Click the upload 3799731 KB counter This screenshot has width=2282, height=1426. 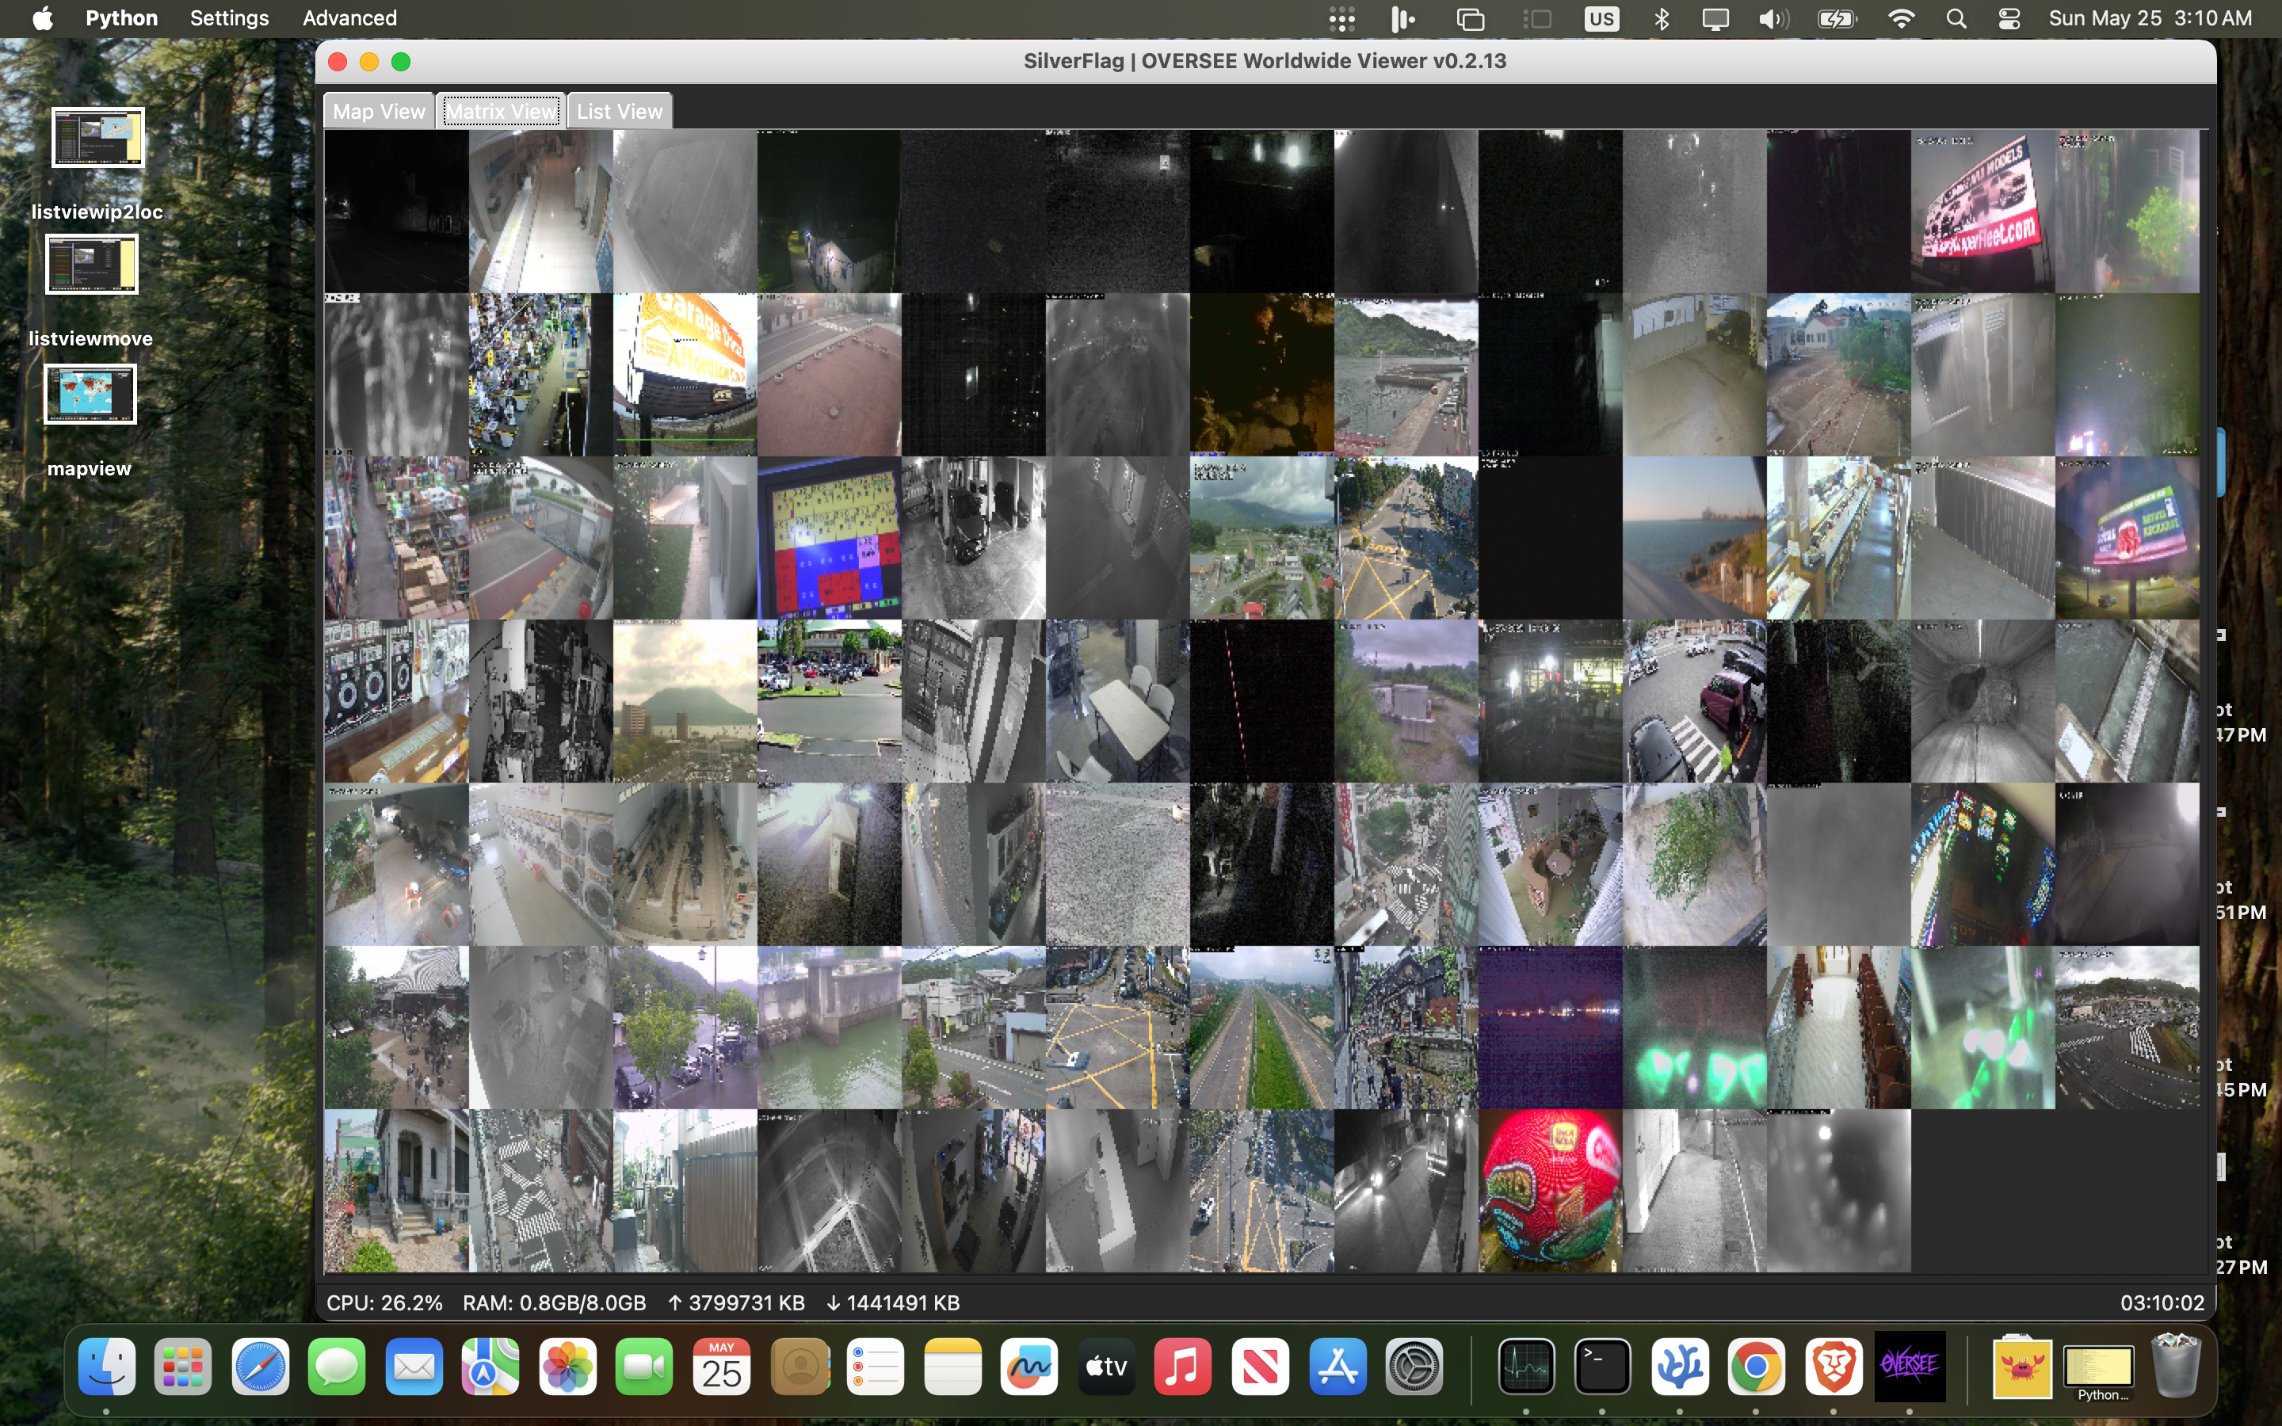736,1302
